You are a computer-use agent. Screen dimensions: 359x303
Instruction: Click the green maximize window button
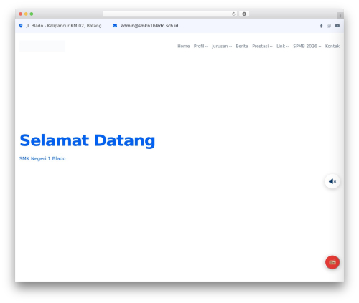[32, 14]
